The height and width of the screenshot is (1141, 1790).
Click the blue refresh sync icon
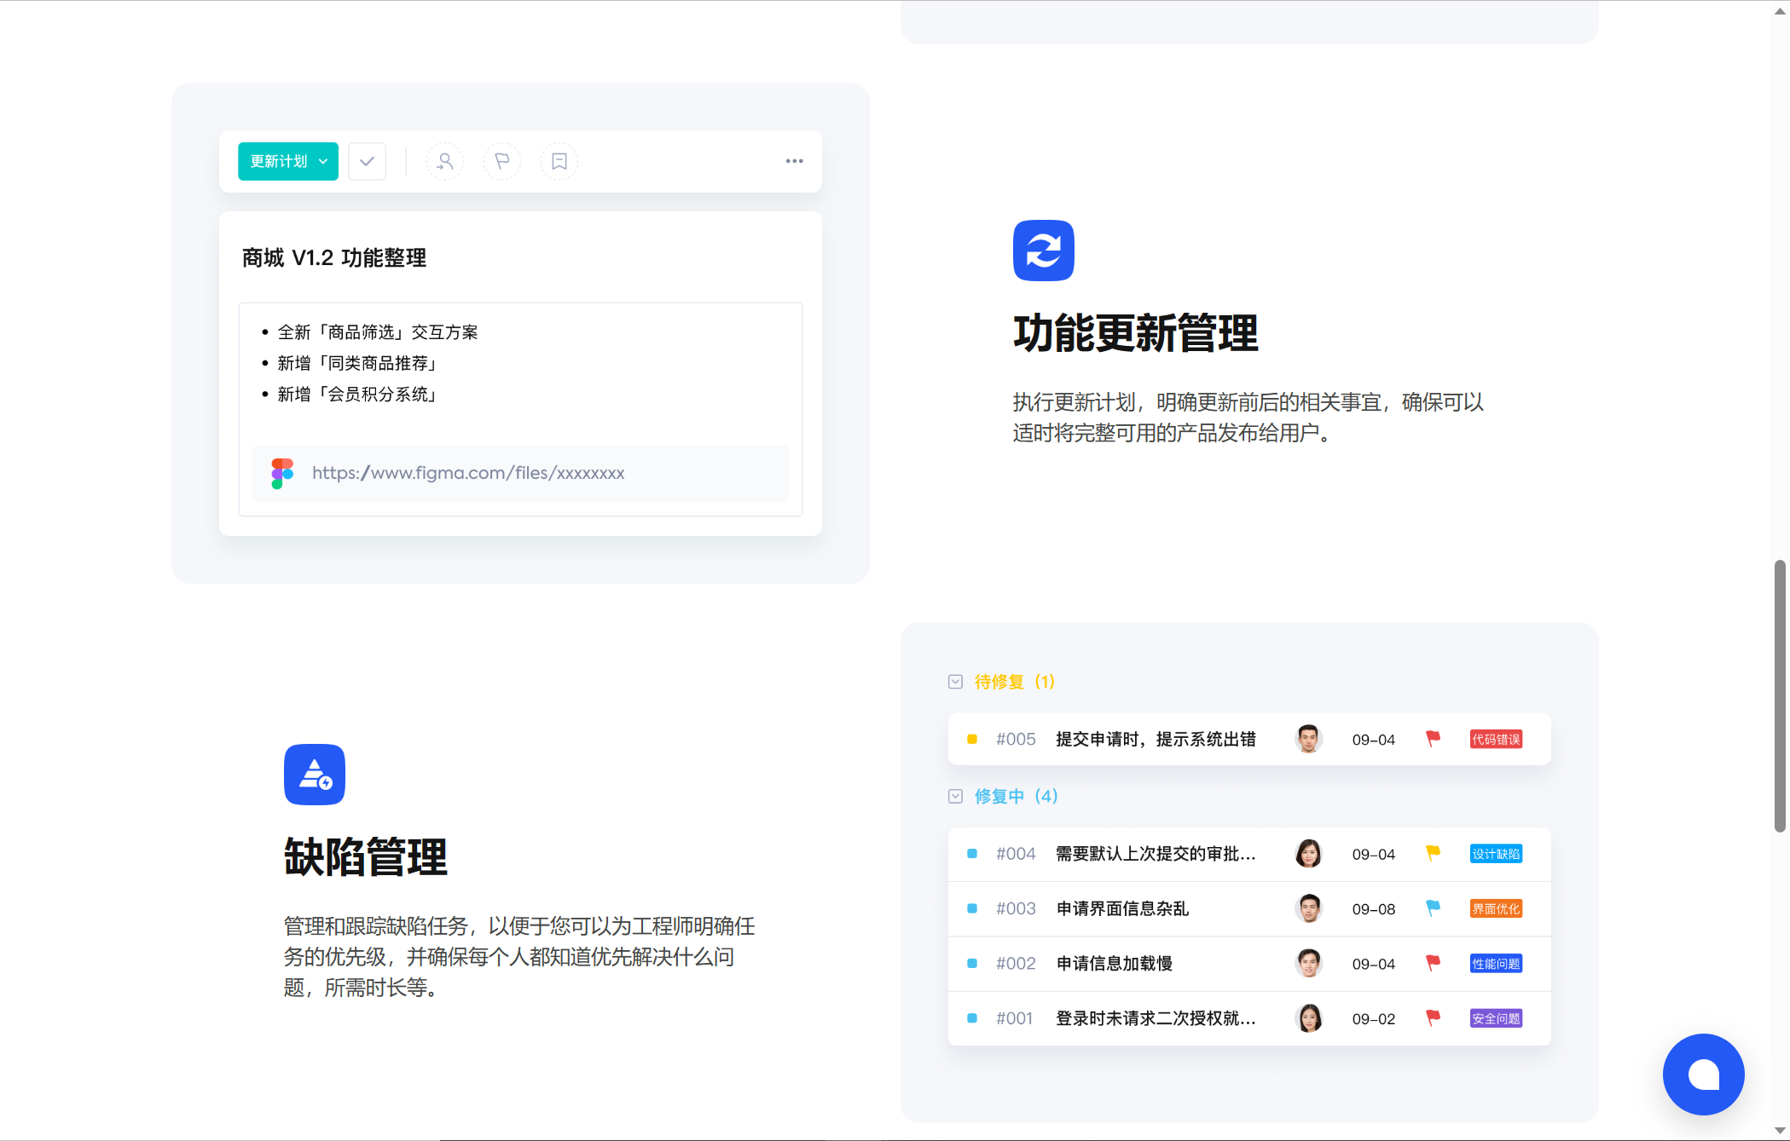pos(1043,251)
